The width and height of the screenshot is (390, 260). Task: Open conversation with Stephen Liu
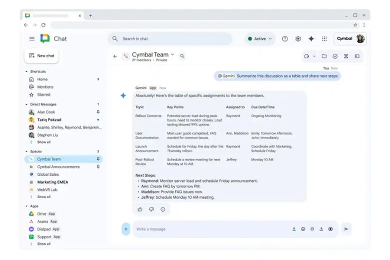click(63, 135)
